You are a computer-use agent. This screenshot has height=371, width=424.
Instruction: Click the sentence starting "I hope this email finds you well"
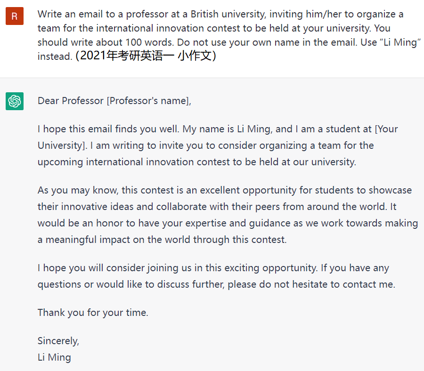[x=108, y=129]
